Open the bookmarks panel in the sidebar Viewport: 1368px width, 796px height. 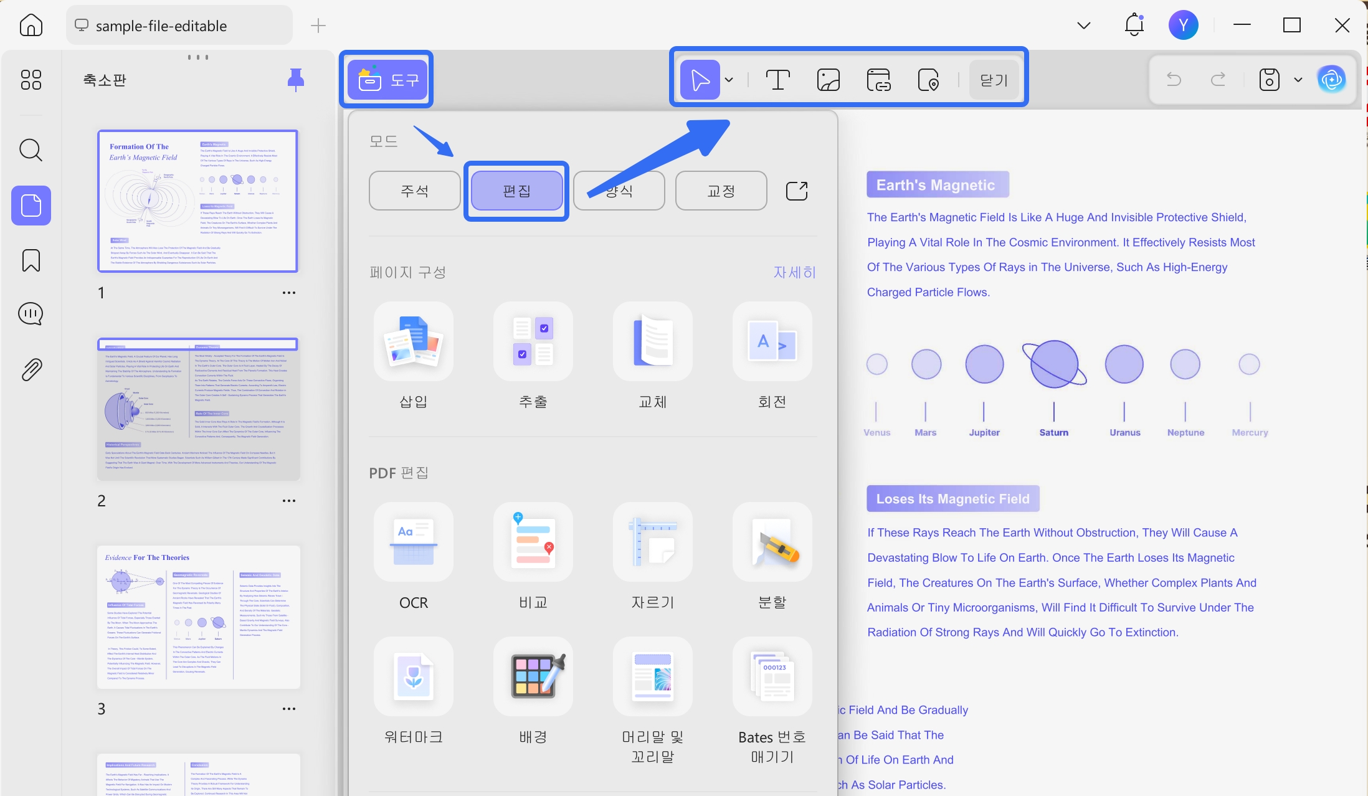(x=30, y=260)
